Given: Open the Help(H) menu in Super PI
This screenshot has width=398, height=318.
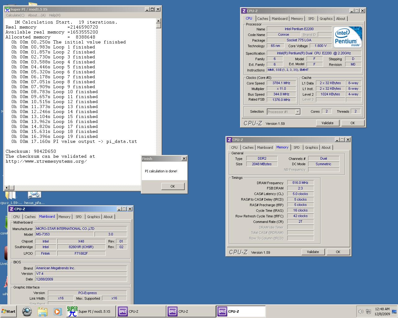Looking at the screenshot, I should pos(55,15).
